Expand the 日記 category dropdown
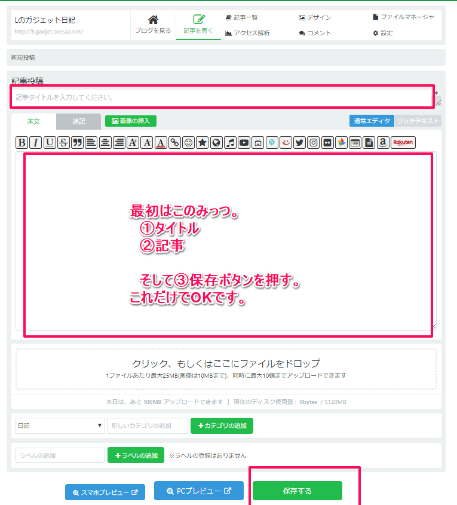 click(60, 426)
